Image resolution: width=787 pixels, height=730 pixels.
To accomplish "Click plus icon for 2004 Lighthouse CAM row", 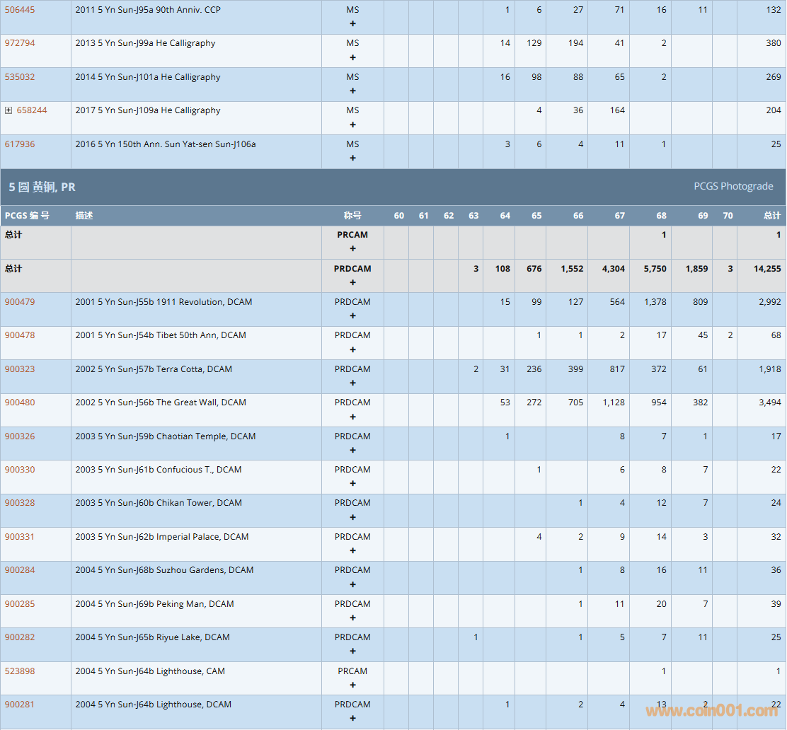I will (352, 685).
